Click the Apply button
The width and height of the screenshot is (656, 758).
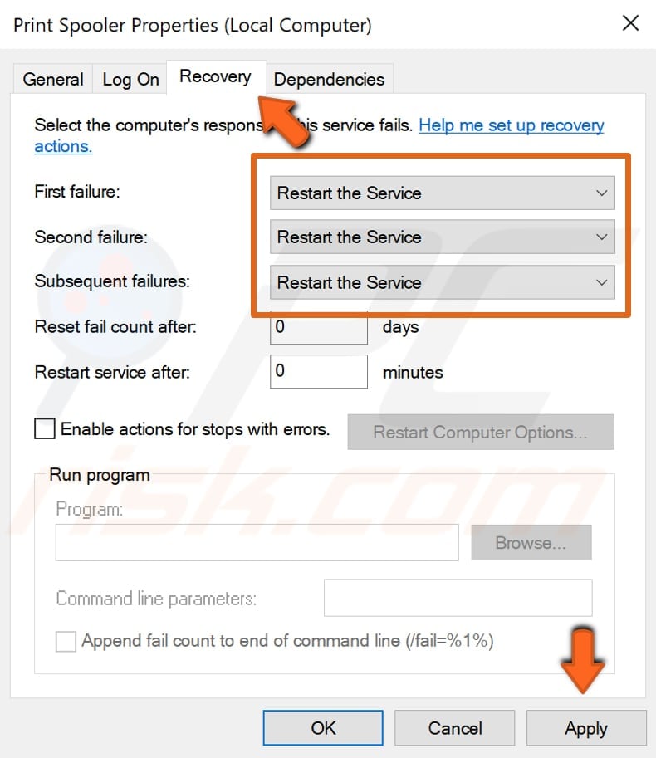click(x=585, y=728)
